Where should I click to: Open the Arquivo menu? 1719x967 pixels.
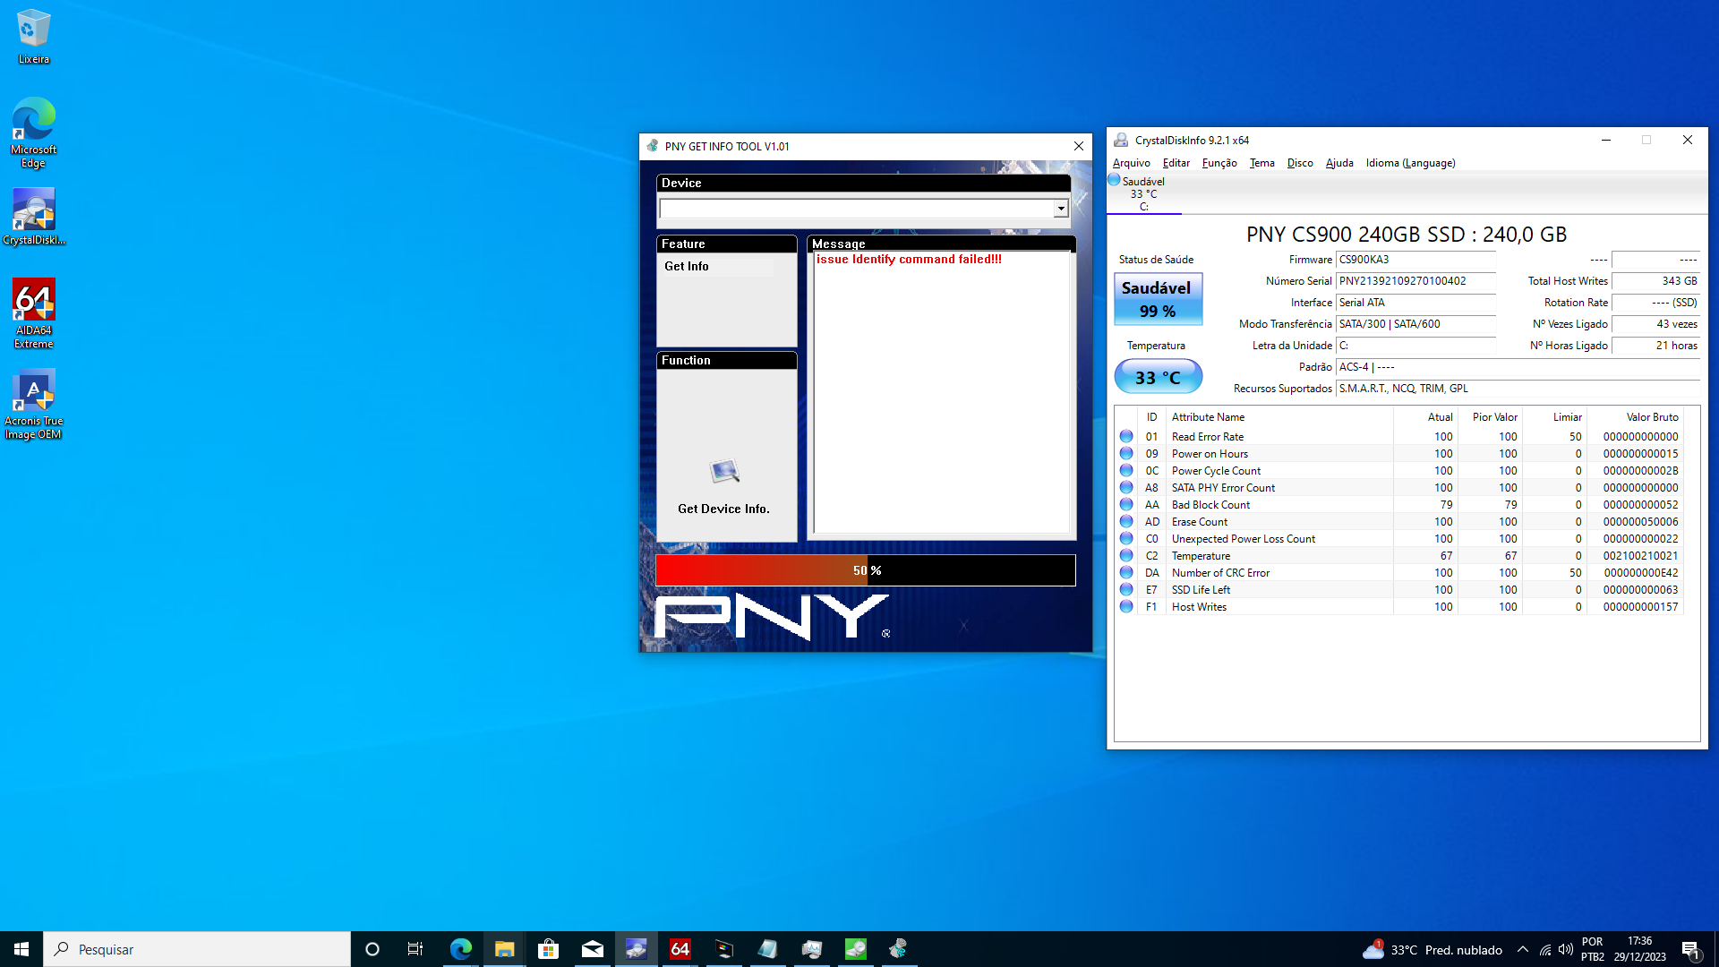click(1132, 163)
